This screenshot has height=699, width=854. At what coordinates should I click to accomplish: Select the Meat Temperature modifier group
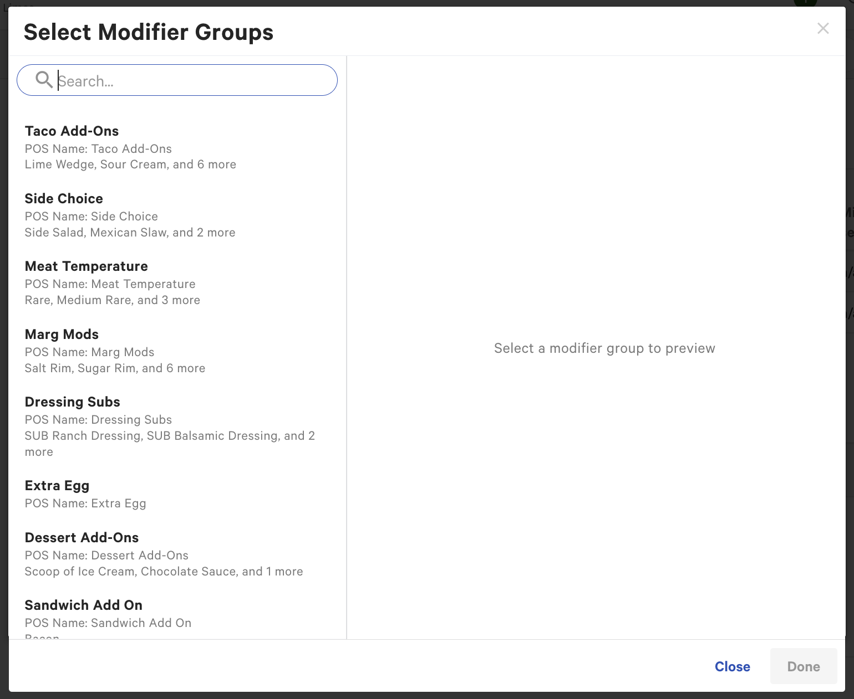(87, 266)
